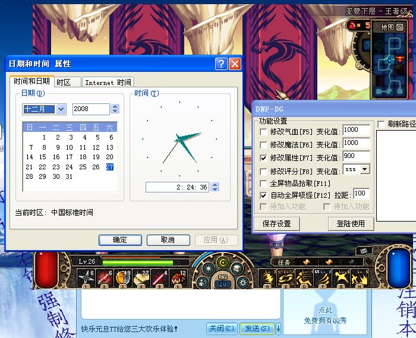Screen dimensions: 416x338
Task: Open game settings gear icon
Action: pos(242,282)
